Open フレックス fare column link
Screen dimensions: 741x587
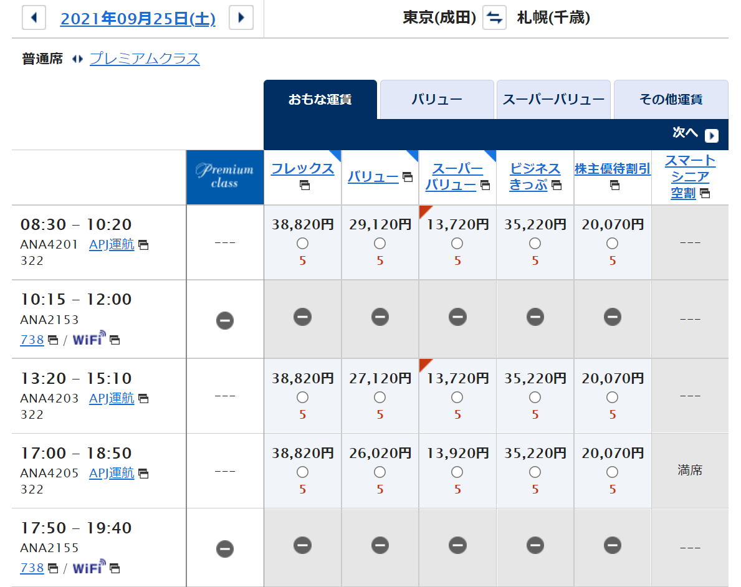click(302, 168)
